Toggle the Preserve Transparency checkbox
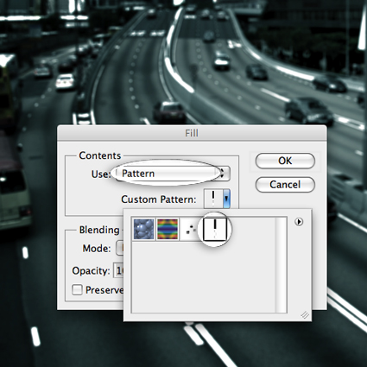This screenshot has height=367, width=367. click(x=77, y=290)
